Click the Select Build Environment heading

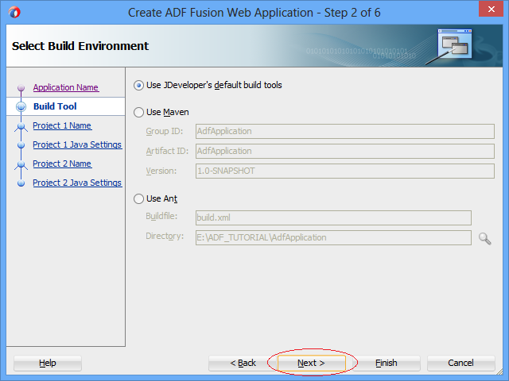[x=80, y=46]
